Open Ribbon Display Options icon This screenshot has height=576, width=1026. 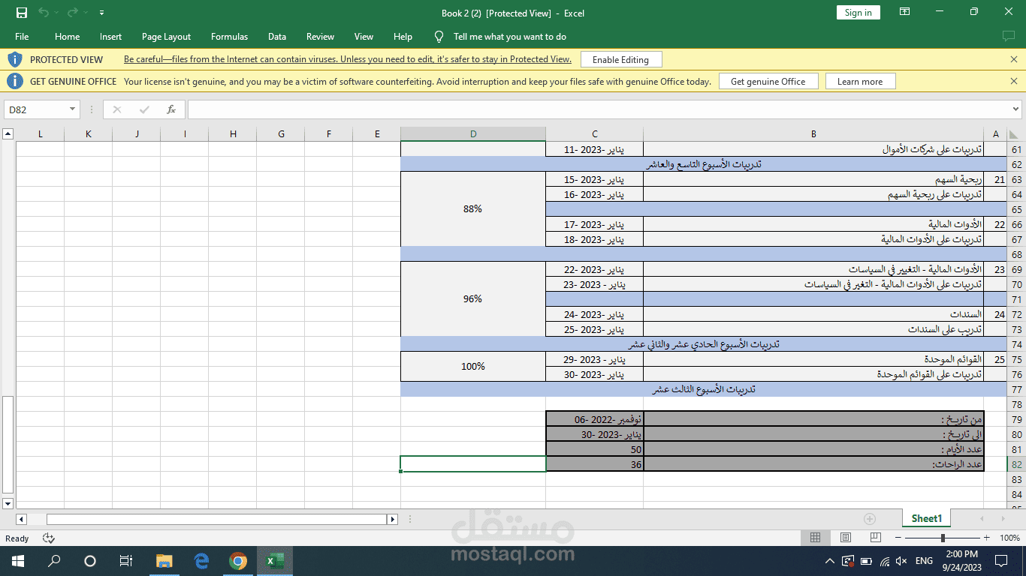[x=905, y=12]
